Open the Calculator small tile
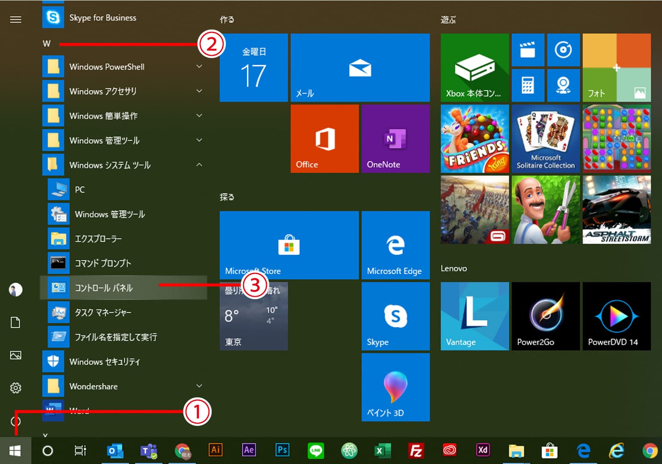 [528, 85]
